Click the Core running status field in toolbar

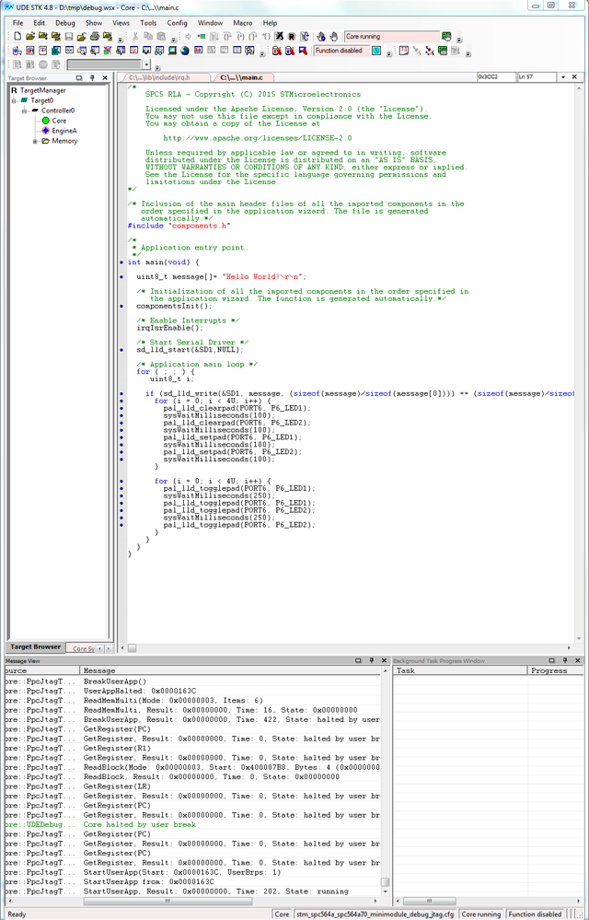tap(391, 37)
